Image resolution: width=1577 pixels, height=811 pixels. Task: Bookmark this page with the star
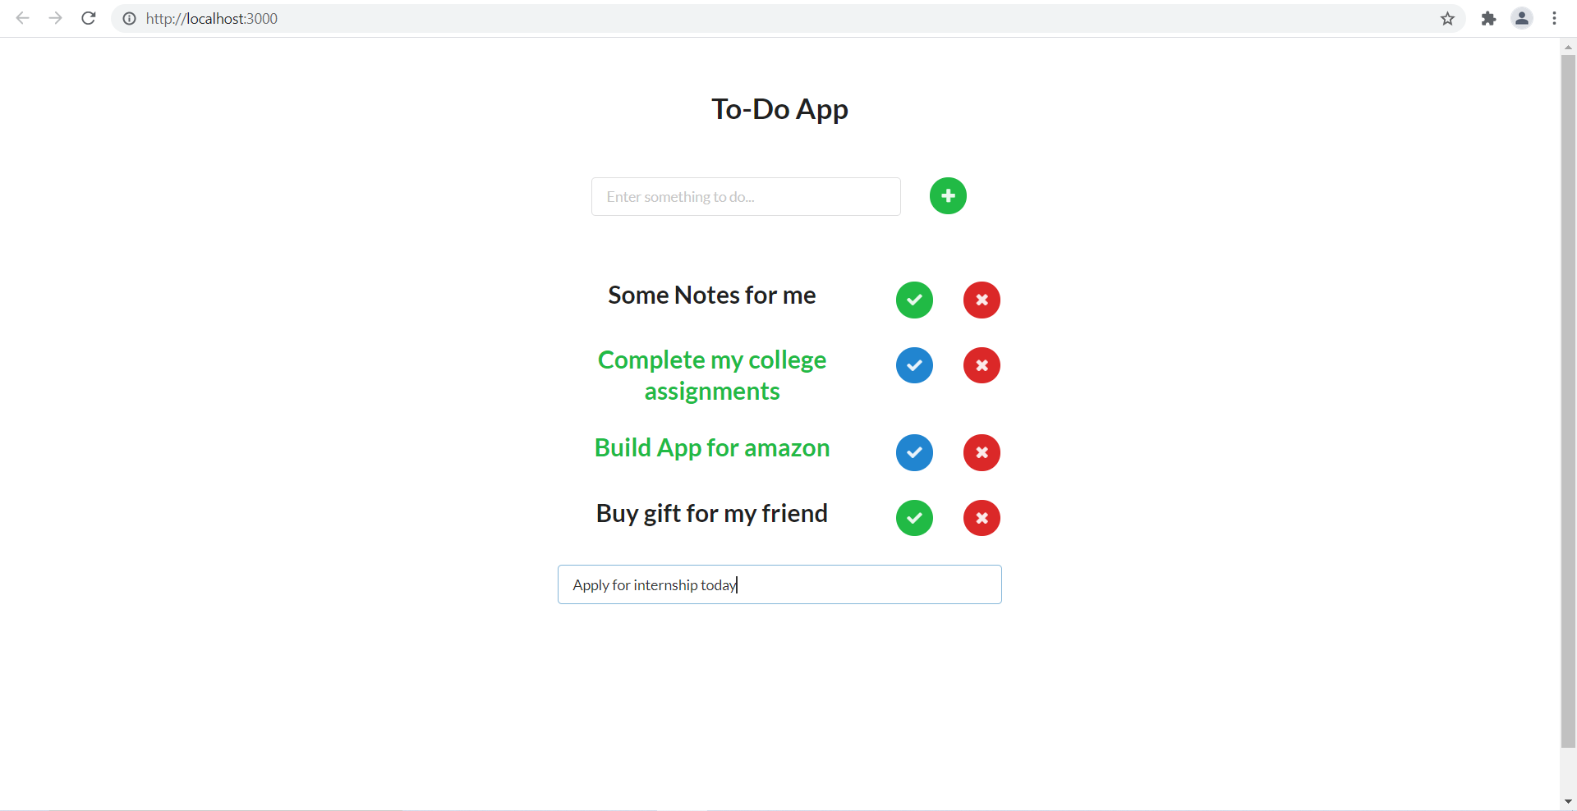1447,18
